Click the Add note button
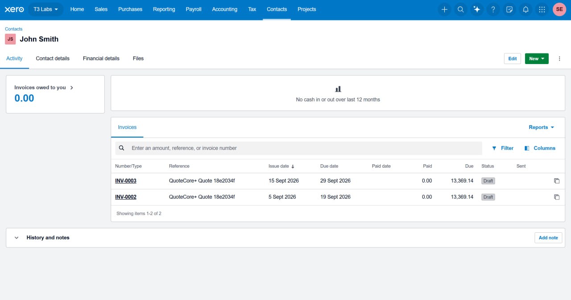Screen dimensions: 571x300 (x=548, y=238)
